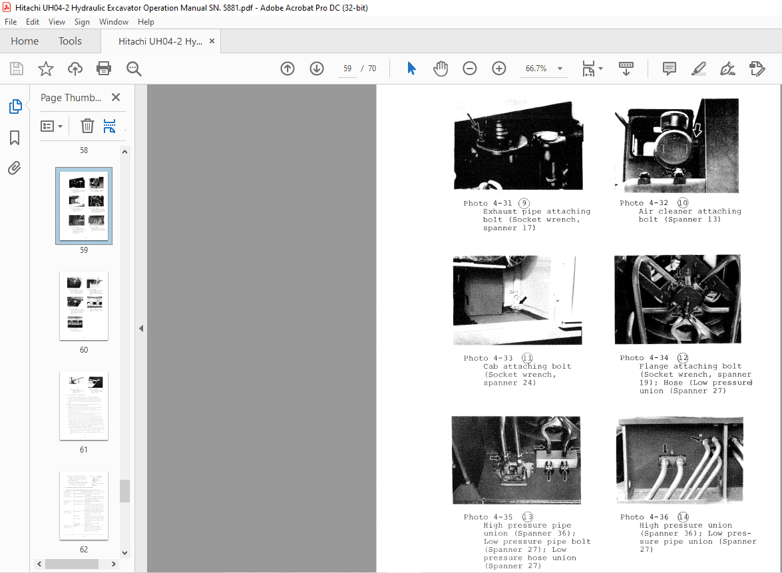The height and width of the screenshot is (573, 782).
Task: Open the Fill & Sign pen tool
Action: click(x=727, y=68)
